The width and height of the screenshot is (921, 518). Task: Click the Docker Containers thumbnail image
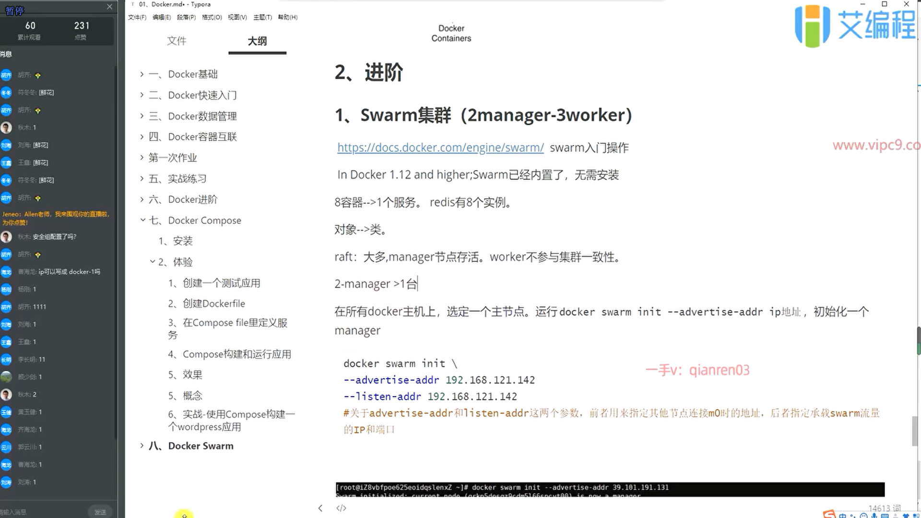coord(451,33)
